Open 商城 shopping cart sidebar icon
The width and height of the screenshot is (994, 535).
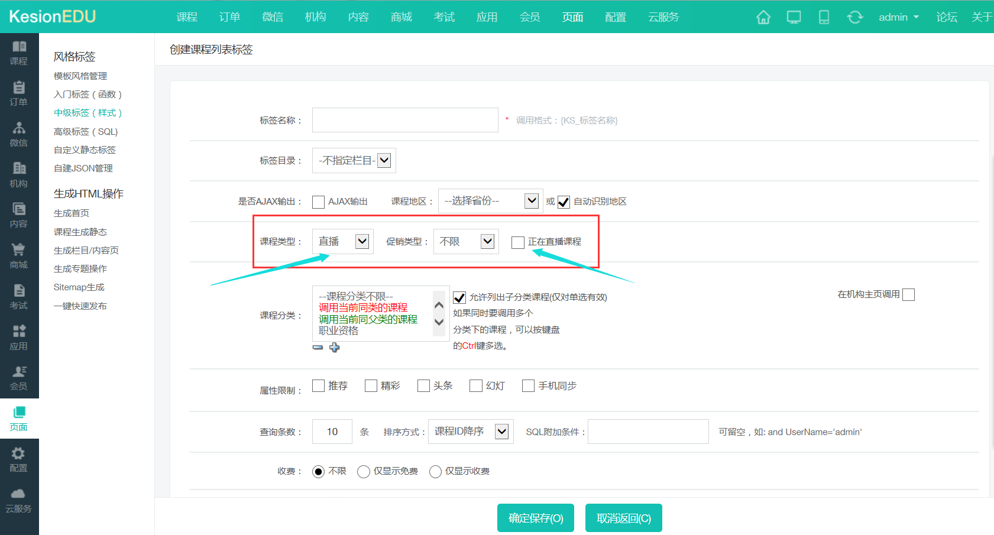click(19, 255)
